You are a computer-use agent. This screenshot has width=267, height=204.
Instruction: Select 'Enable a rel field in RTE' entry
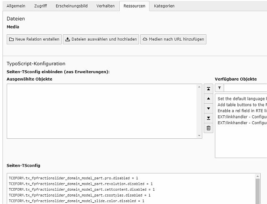(242, 111)
